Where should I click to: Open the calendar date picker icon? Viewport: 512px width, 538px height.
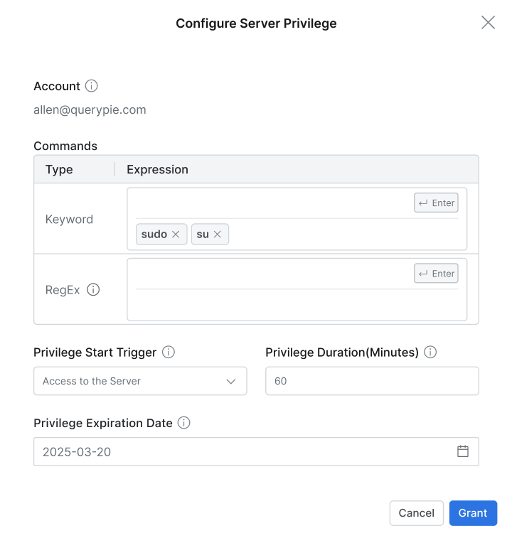click(x=463, y=451)
